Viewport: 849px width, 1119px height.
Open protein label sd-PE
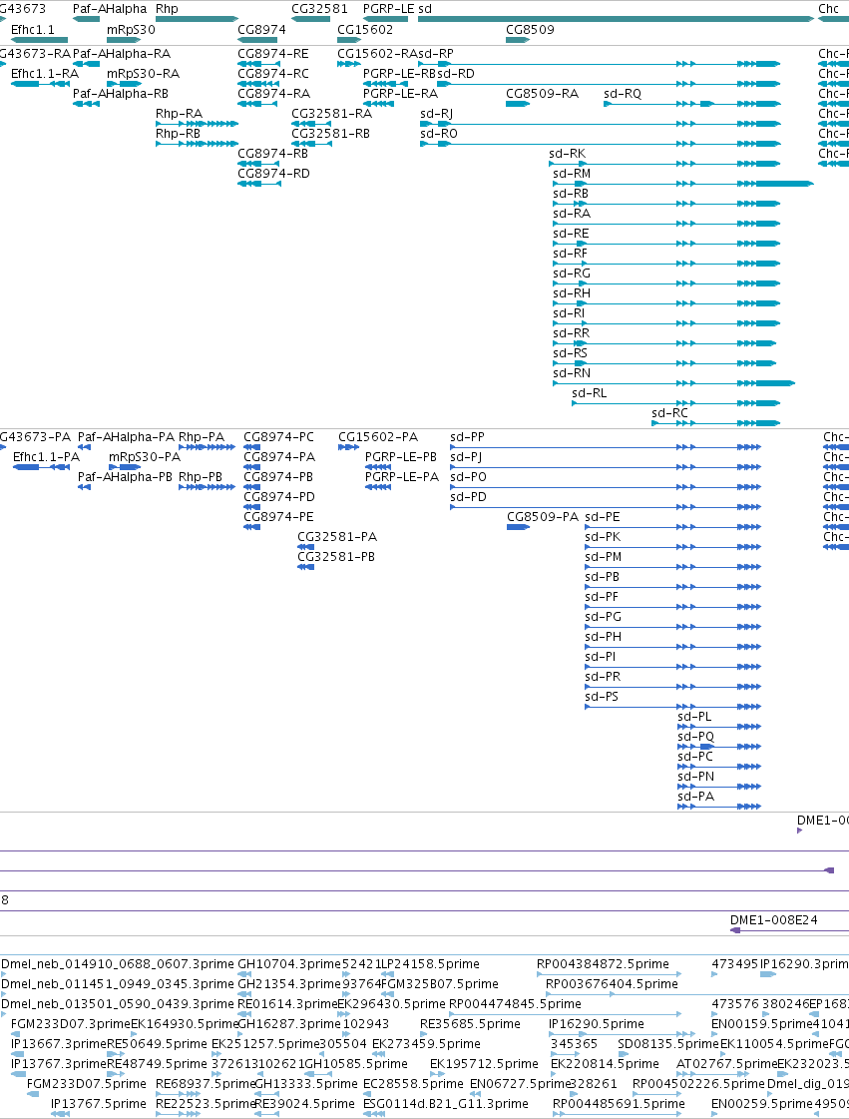coord(603,517)
